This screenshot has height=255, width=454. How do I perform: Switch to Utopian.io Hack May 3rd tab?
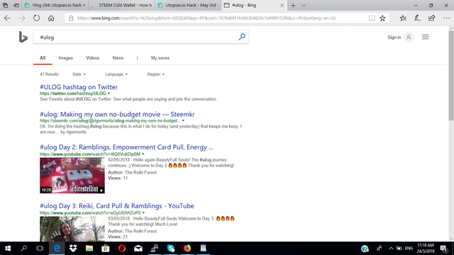point(188,5)
